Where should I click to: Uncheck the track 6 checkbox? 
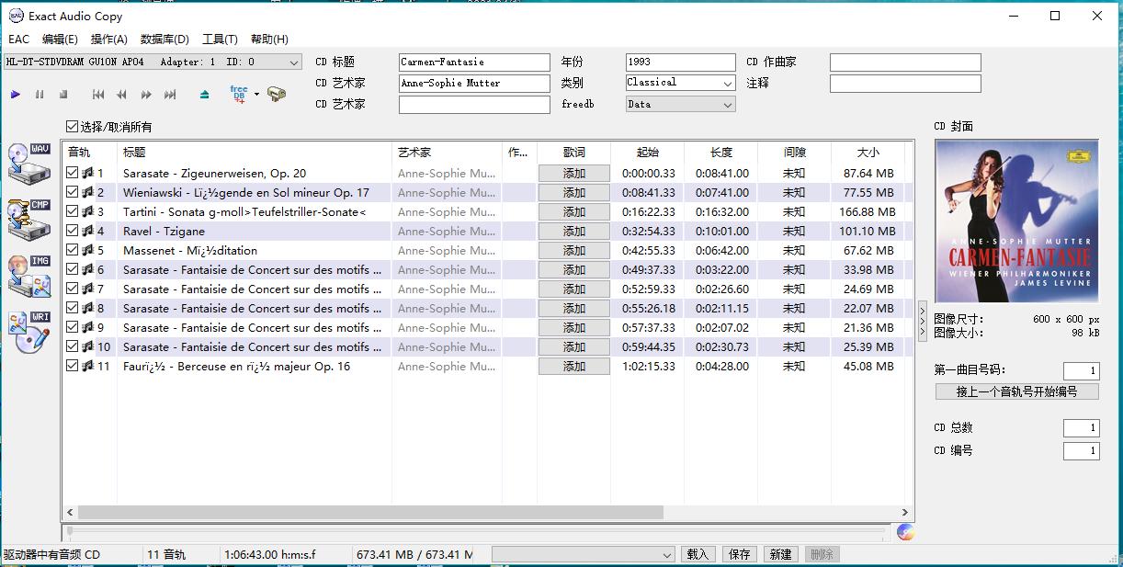[x=73, y=269]
